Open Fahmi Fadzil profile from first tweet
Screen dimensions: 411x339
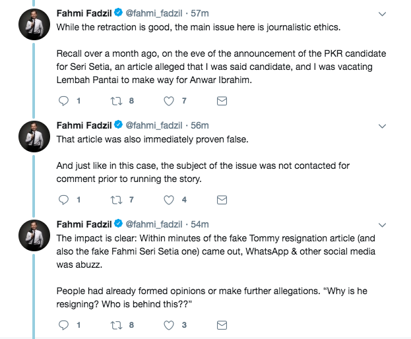click(x=85, y=13)
